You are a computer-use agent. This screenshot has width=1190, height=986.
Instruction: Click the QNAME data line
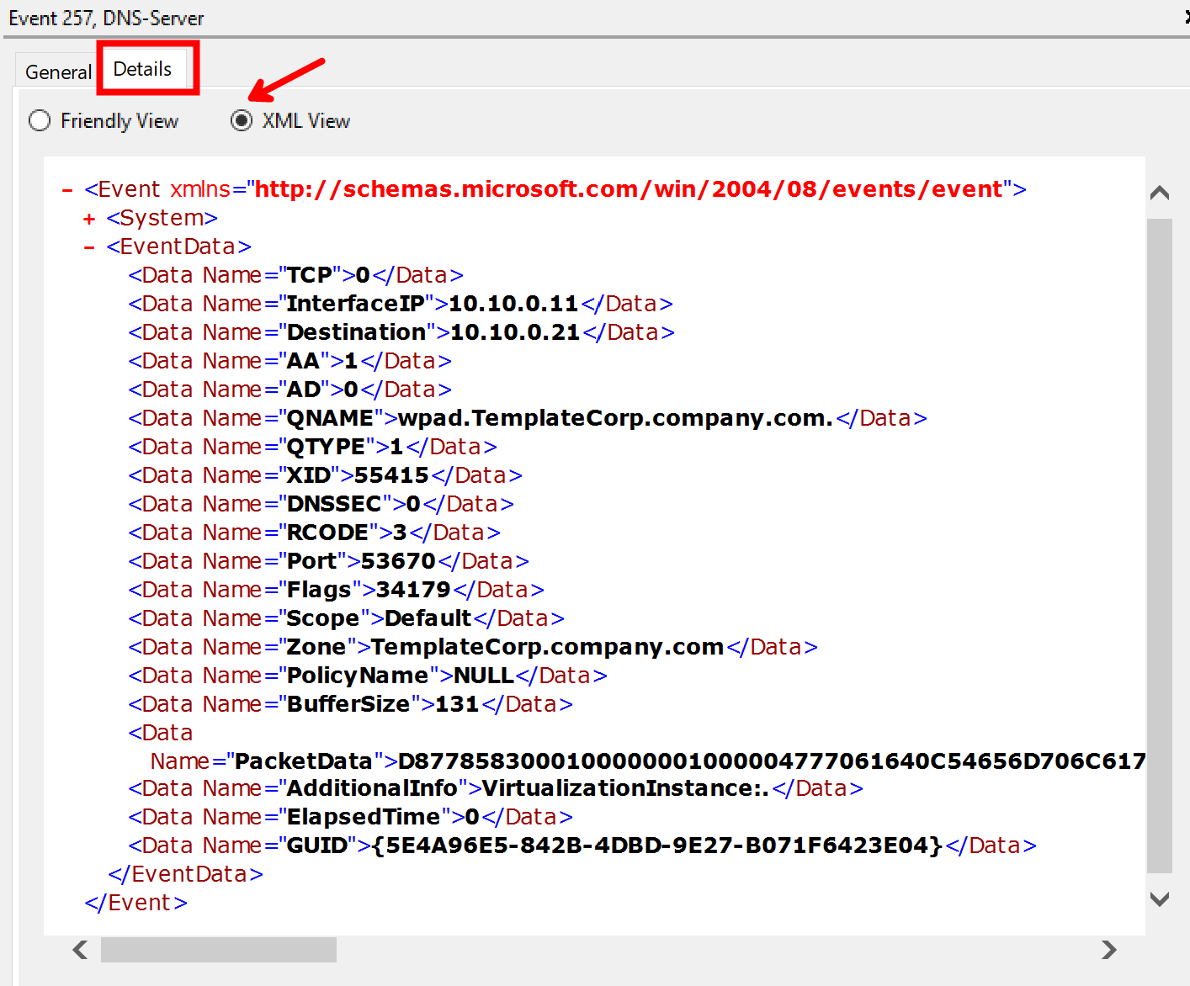click(527, 418)
